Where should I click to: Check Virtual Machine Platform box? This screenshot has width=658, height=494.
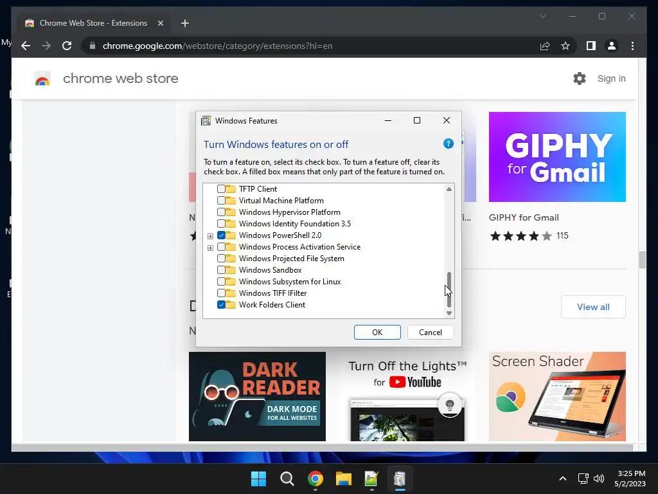[221, 201]
